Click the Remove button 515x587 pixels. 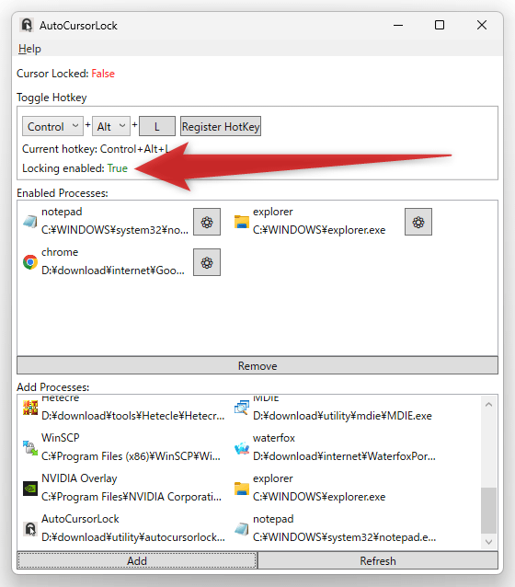pos(257,365)
